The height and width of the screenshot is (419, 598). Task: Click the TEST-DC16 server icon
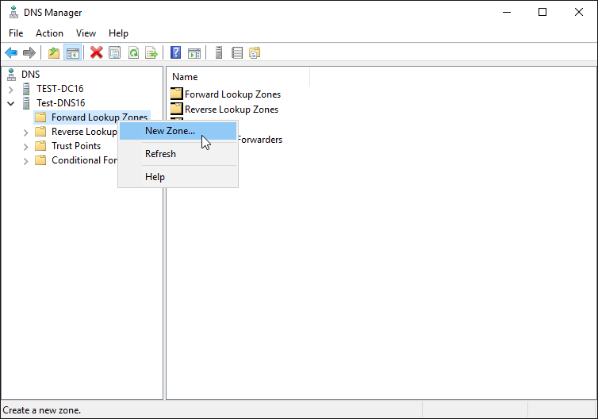[x=26, y=89]
